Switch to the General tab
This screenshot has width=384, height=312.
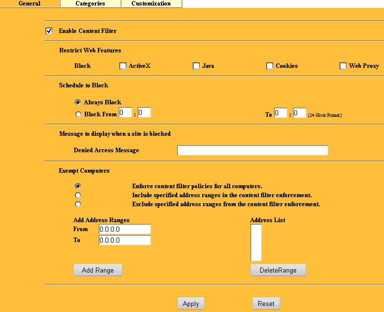(29, 3)
